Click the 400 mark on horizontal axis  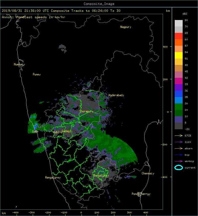146,213
